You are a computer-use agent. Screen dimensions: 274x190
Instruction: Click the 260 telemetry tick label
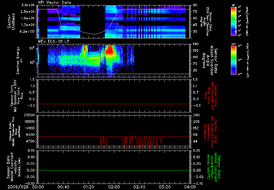[x=196, y=115]
